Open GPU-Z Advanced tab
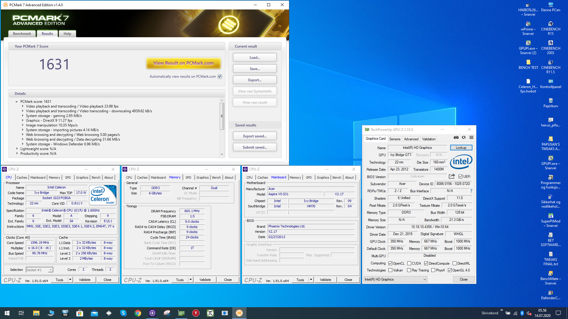Screen dimensions: 568x319 pos(411,139)
